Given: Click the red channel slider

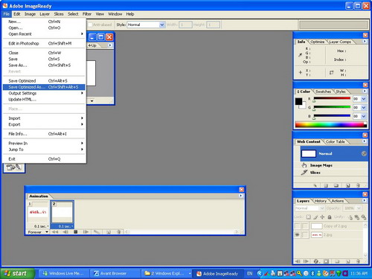Looking at the screenshot, I should coord(332,98).
